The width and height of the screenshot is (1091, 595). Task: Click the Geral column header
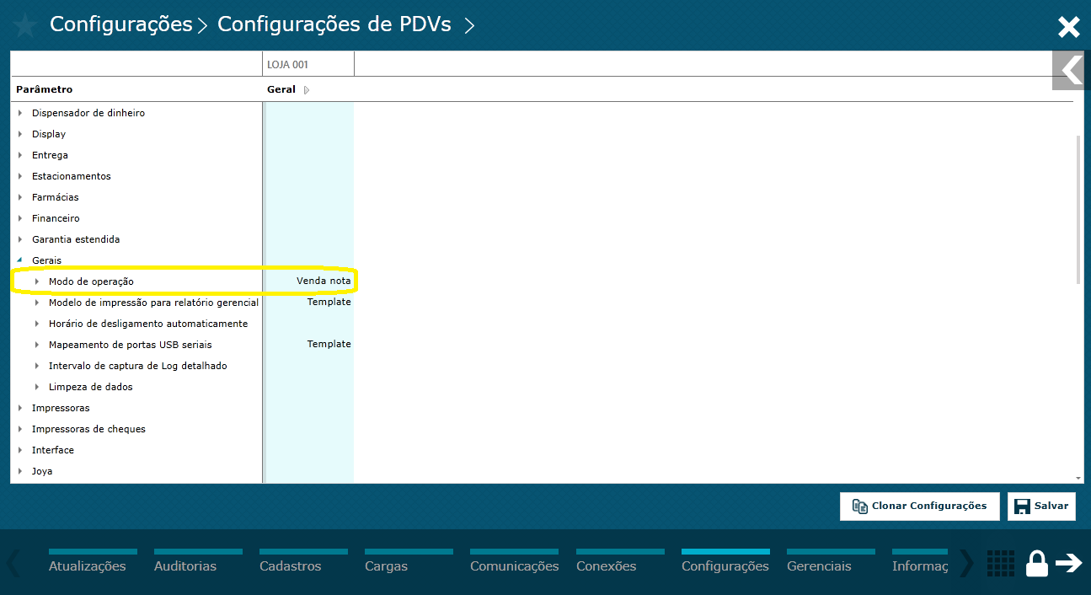pos(281,89)
